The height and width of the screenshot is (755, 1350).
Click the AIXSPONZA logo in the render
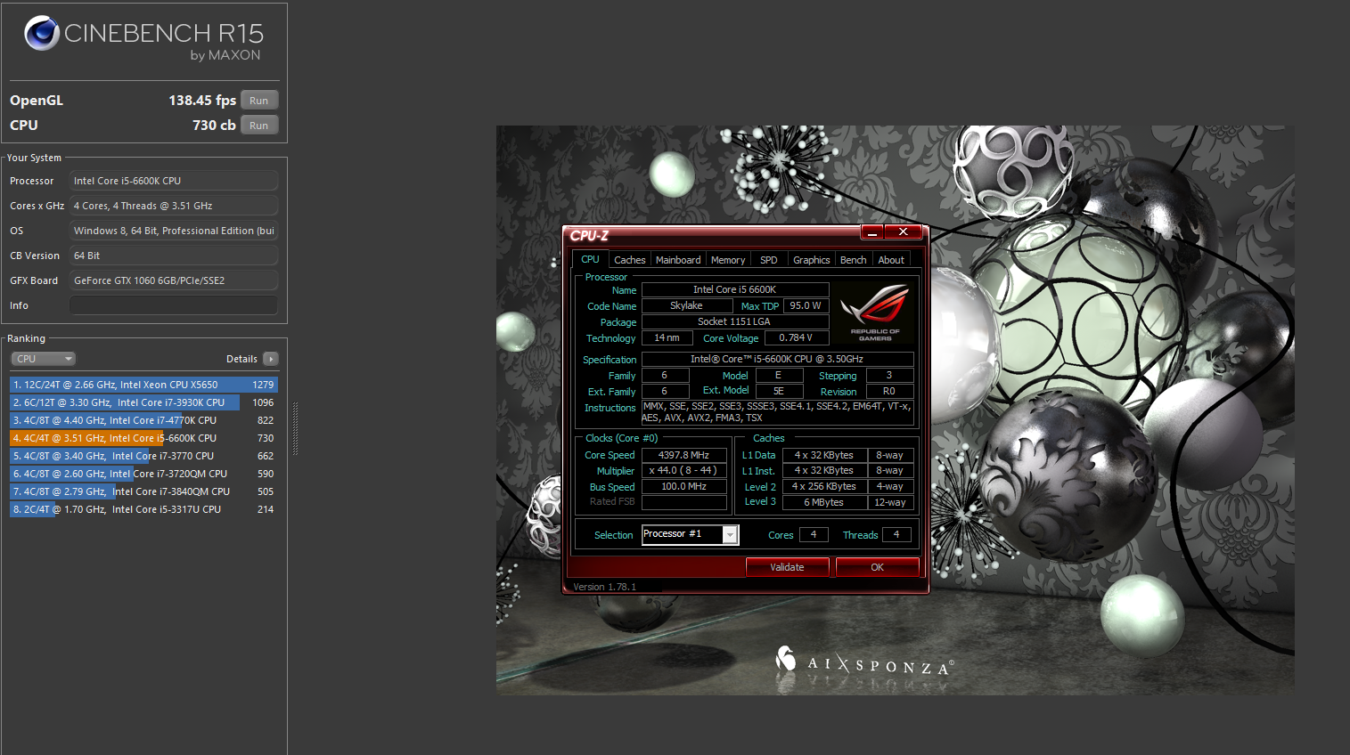864,662
